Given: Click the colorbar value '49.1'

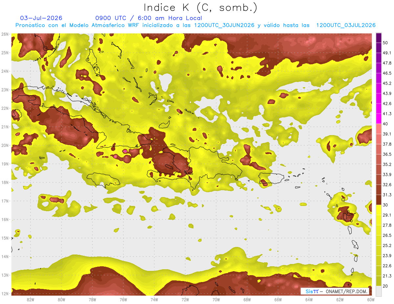Looking at the screenshot, I should (387, 53).
